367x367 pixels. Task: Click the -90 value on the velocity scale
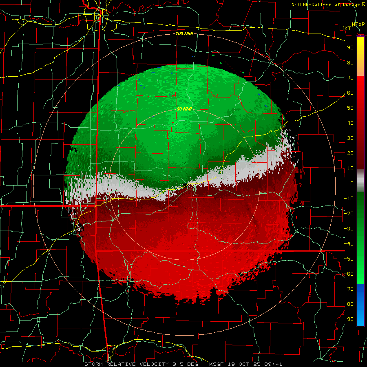349,319
